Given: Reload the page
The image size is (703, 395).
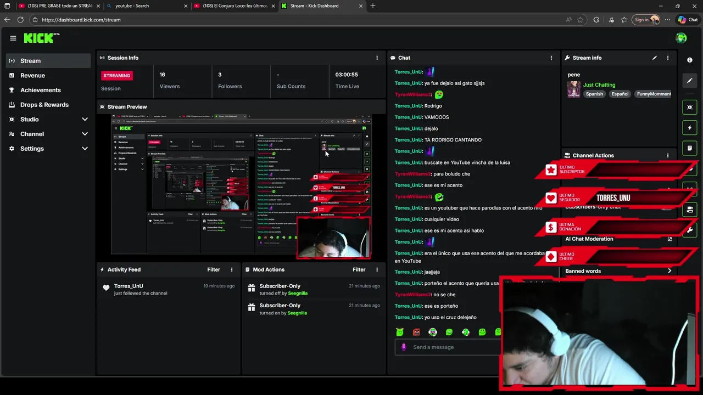Looking at the screenshot, I should (x=20, y=20).
